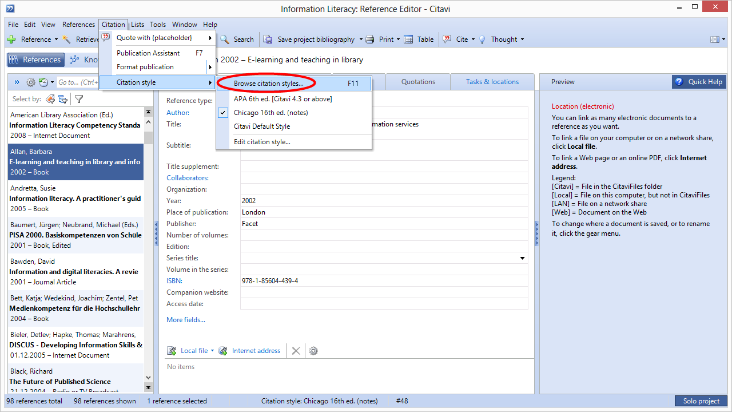Choose Browse citation styles menu entry
The width and height of the screenshot is (732, 412).
tap(294, 84)
